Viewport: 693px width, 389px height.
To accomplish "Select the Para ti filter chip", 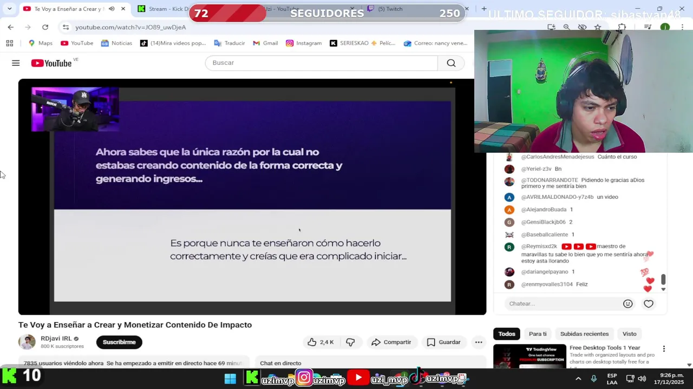I will point(538,334).
